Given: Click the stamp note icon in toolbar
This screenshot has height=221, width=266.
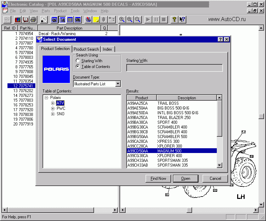Looking at the screenshot, I should 43,20.
